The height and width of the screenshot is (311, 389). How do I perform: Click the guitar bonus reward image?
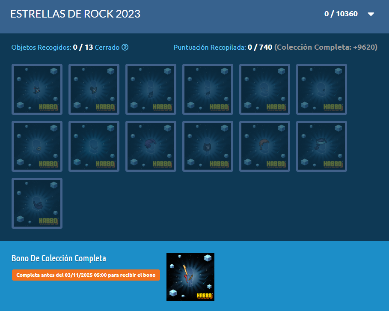tap(190, 276)
